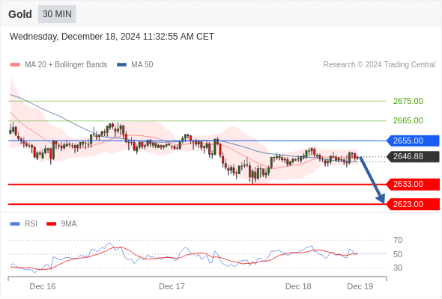442x299 pixels.
Task: Click the MA 50 legend label
Action: (142, 65)
